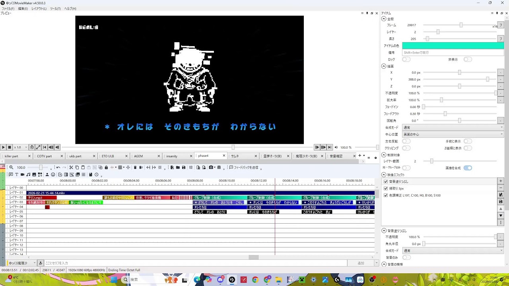This screenshot has width=509, height=286.
Task: Click the magnifier zoom icon on timeline
Action: coord(11,167)
